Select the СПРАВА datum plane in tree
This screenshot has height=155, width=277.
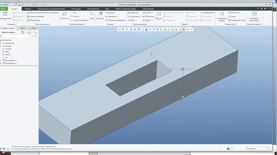[x=7, y=49]
